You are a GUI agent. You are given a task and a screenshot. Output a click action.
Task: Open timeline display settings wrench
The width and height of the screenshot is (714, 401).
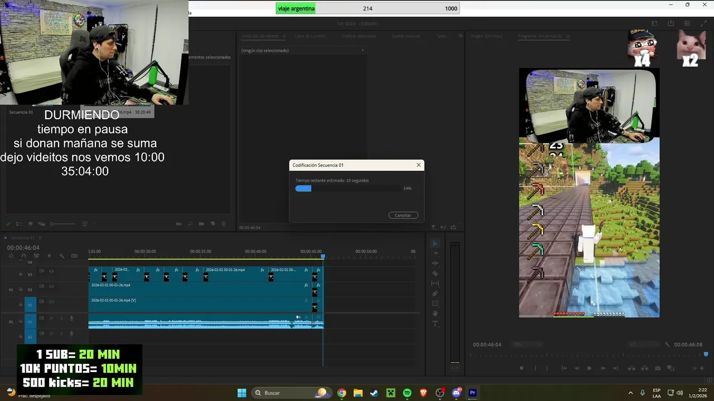(x=61, y=256)
